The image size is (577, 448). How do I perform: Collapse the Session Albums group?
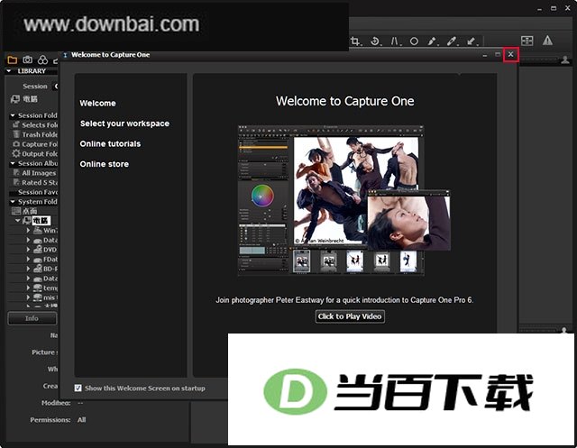[13, 163]
